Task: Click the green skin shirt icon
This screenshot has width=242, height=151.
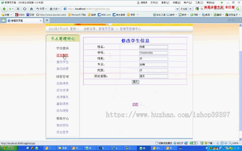Action: pyautogui.click(x=222, y=3)
